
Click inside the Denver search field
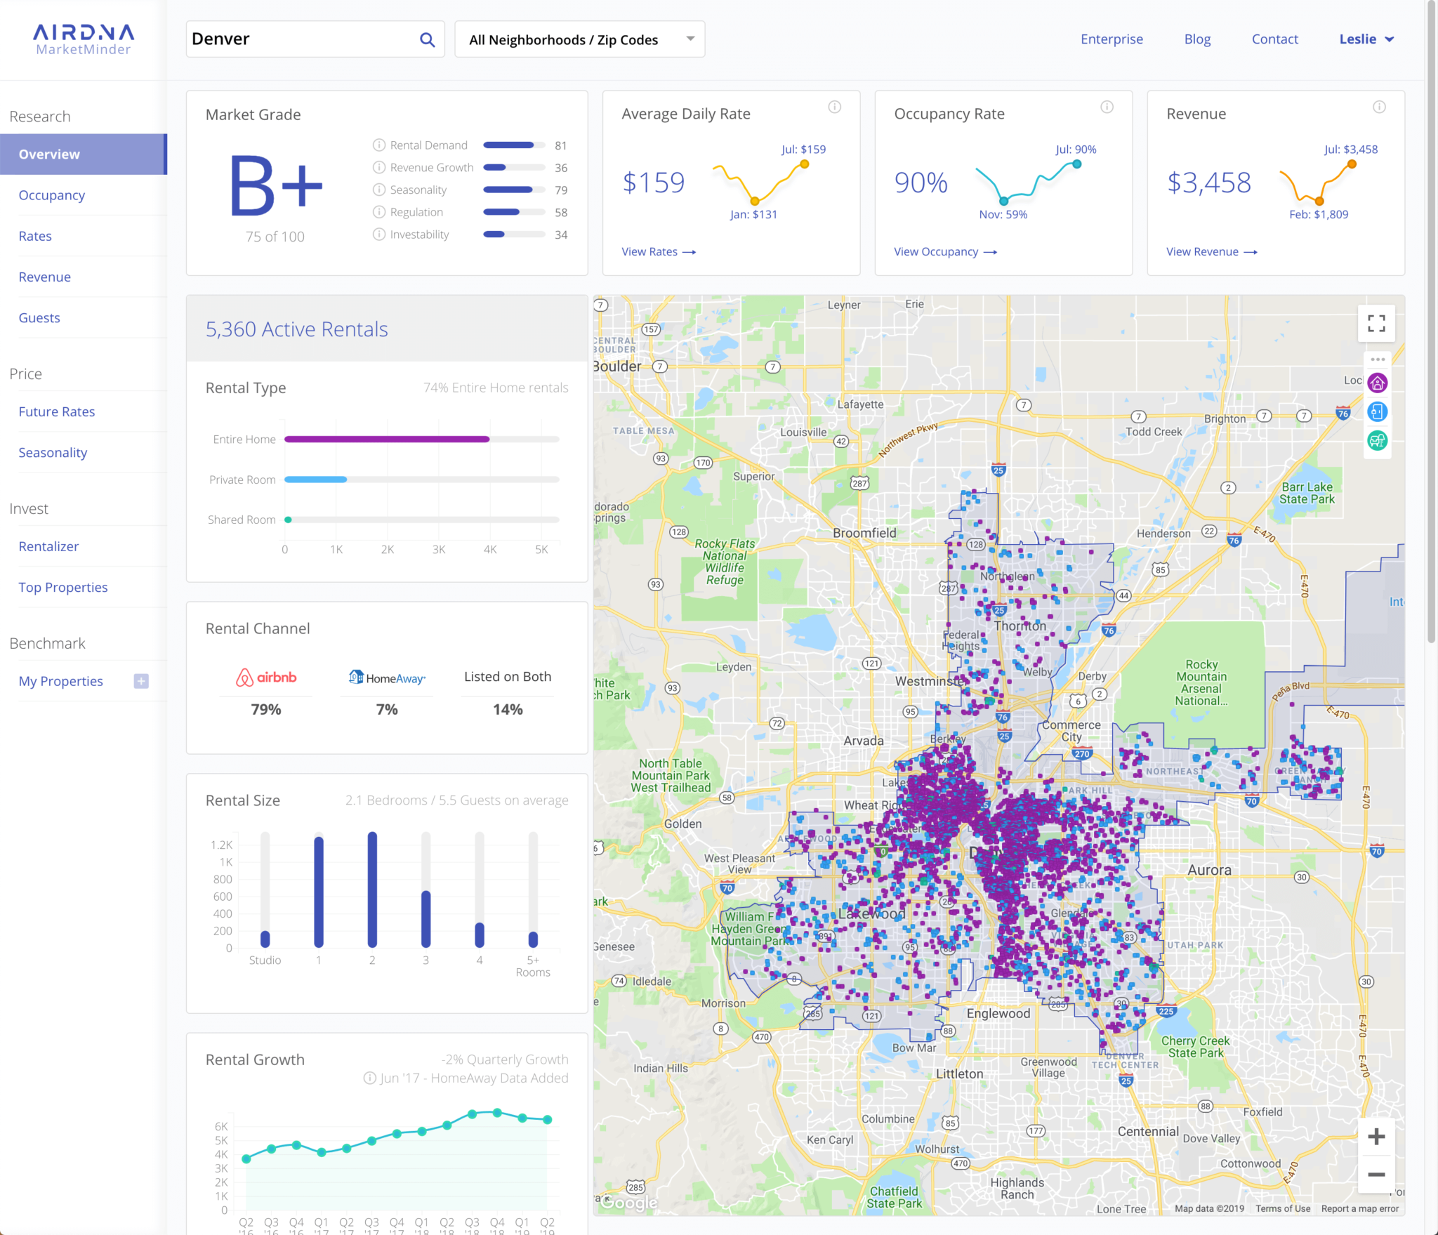pyautogui.click(x=295, y=39)
